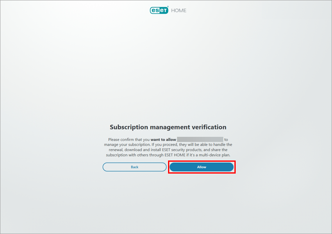Select the bold 'want to allow' text
The image size is (332, 234).
163,140
